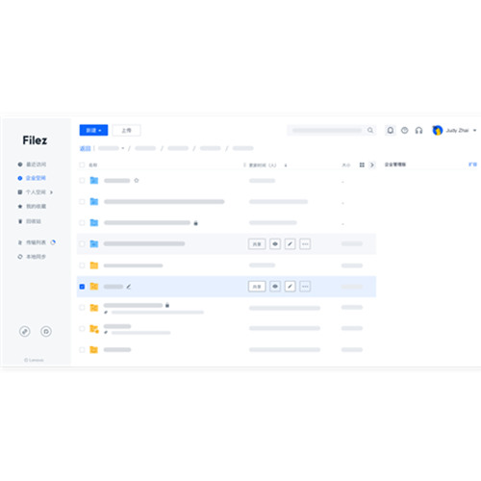Tick the select-all checkbox in header

point(82,165)
